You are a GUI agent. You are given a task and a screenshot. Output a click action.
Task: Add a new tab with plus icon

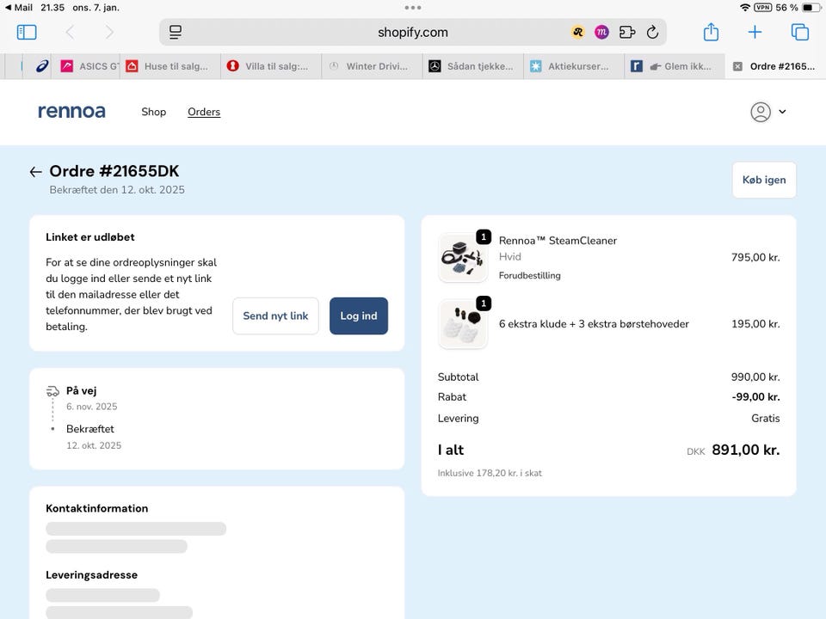[755, 32]
